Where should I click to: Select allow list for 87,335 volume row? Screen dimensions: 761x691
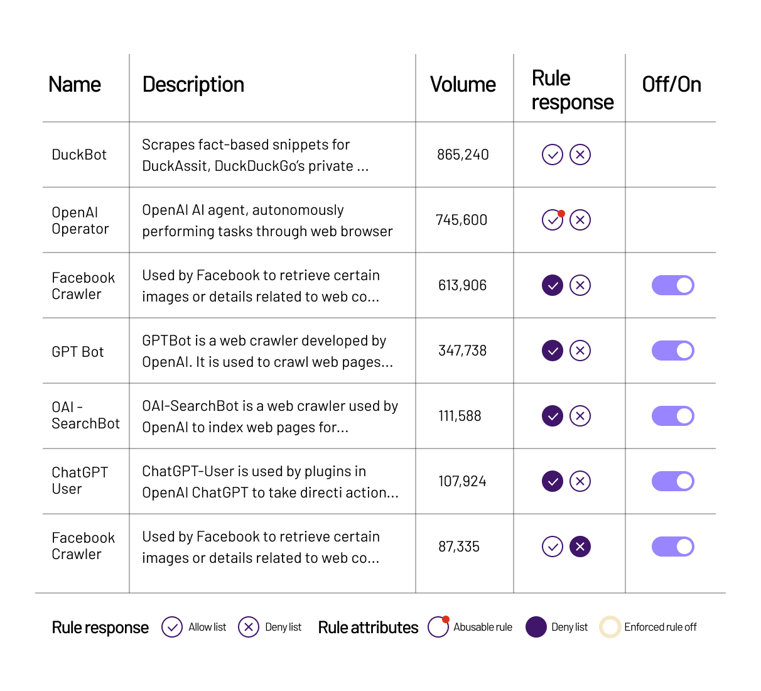[553, 547]
